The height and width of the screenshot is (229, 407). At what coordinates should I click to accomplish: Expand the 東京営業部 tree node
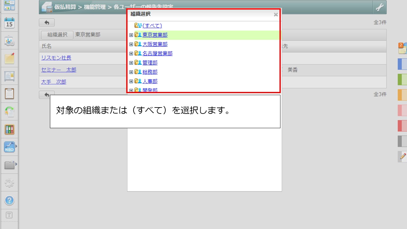pos(131,35)
